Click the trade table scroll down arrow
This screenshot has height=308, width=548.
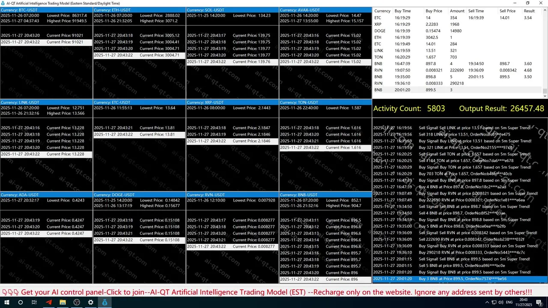click(x=545, y=96)
